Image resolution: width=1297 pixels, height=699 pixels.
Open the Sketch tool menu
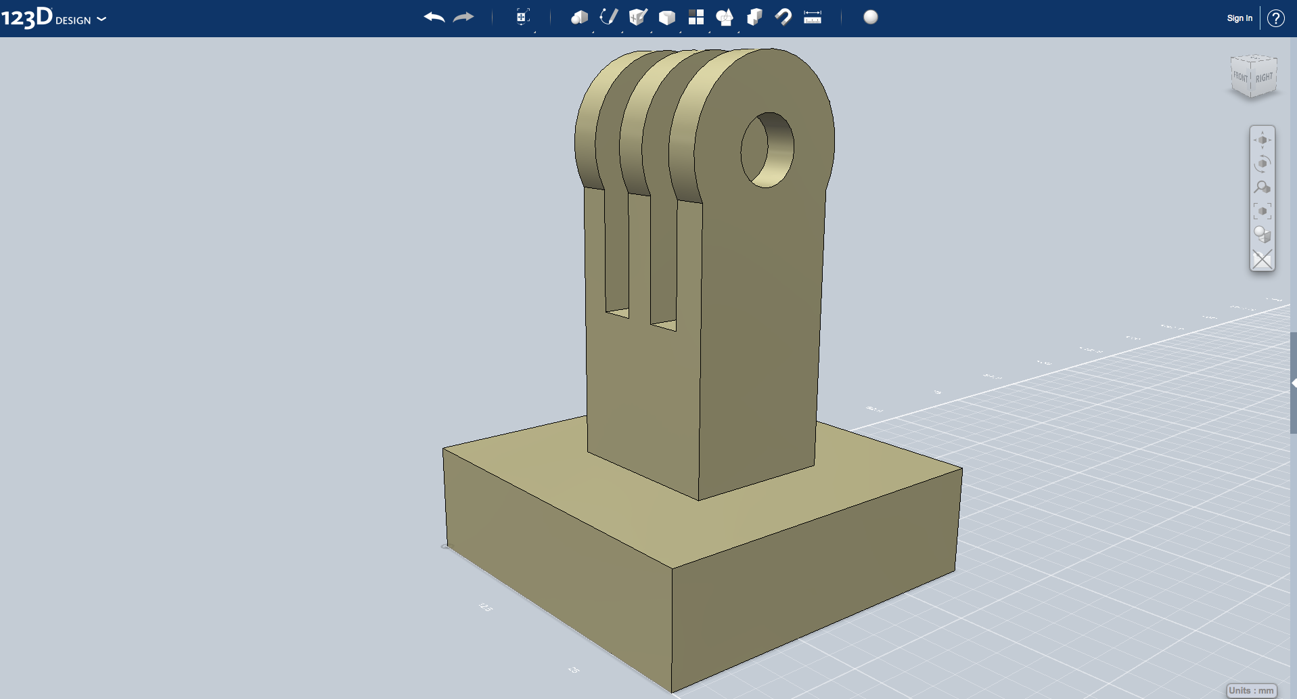pos(609,18)
